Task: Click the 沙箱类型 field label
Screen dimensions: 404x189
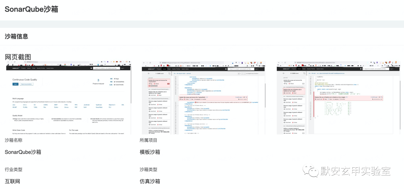Action: (x=149, y=170)
